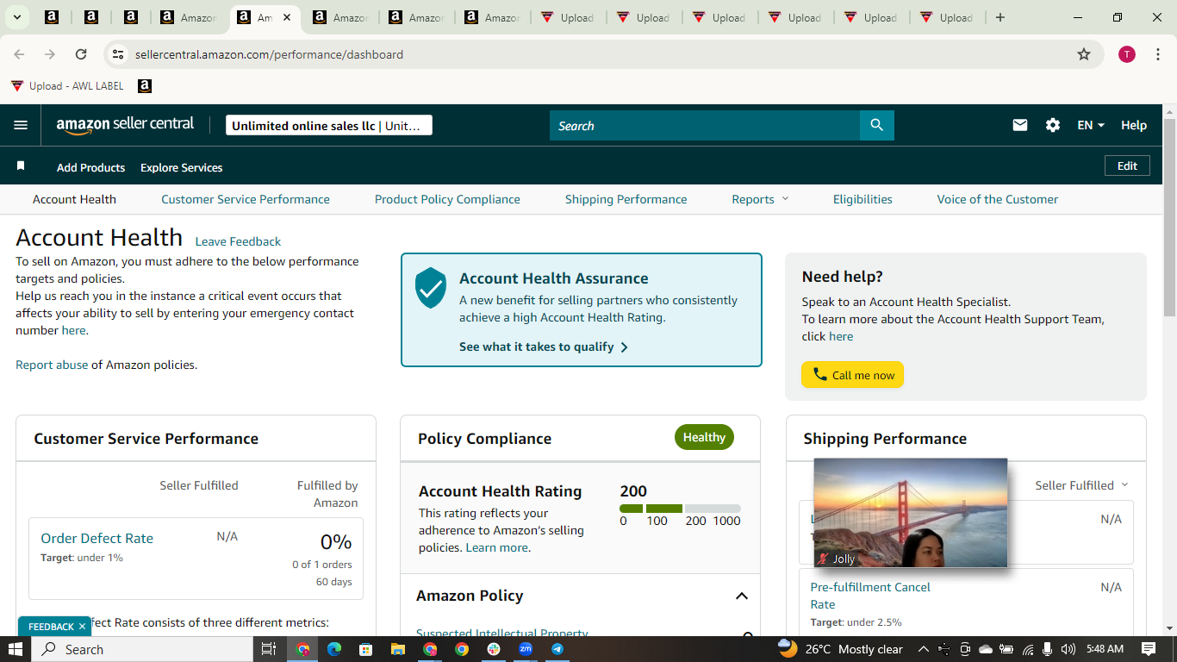Viewport: 1177px width, 662px height.
Task: Click the Jolly video call thumbnail
Action: 911,513
